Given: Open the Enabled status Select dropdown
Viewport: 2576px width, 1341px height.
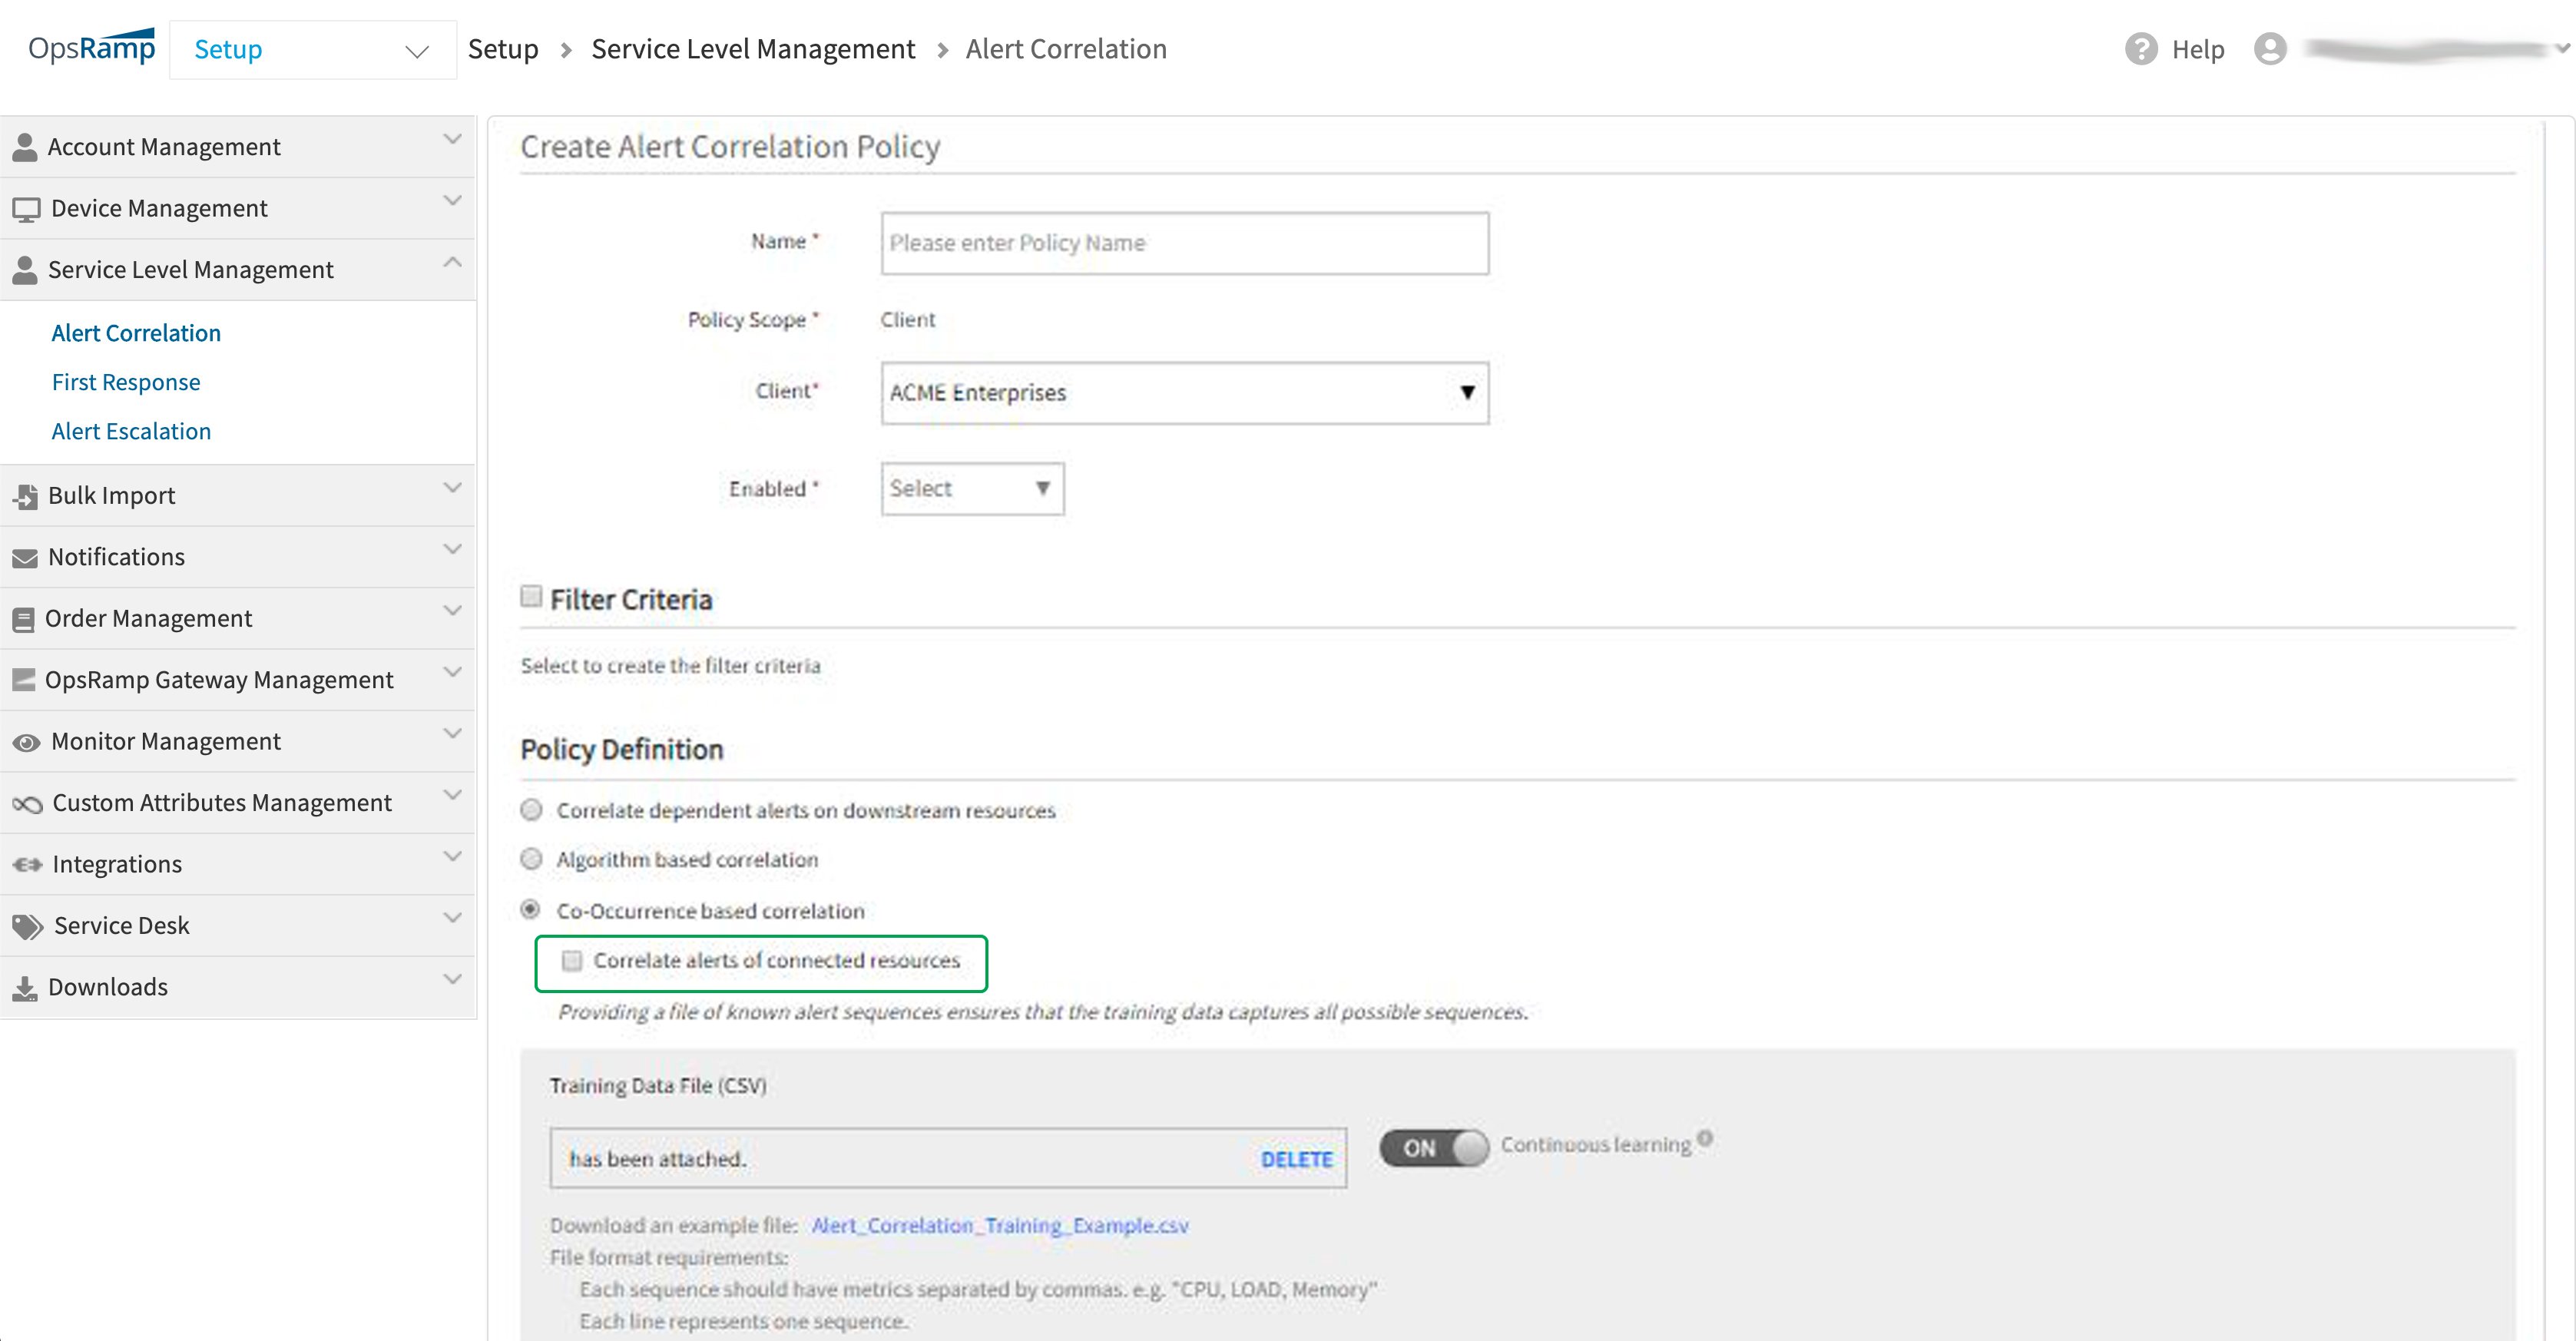Looking at the screenshot, I should [x=969, y=489].
